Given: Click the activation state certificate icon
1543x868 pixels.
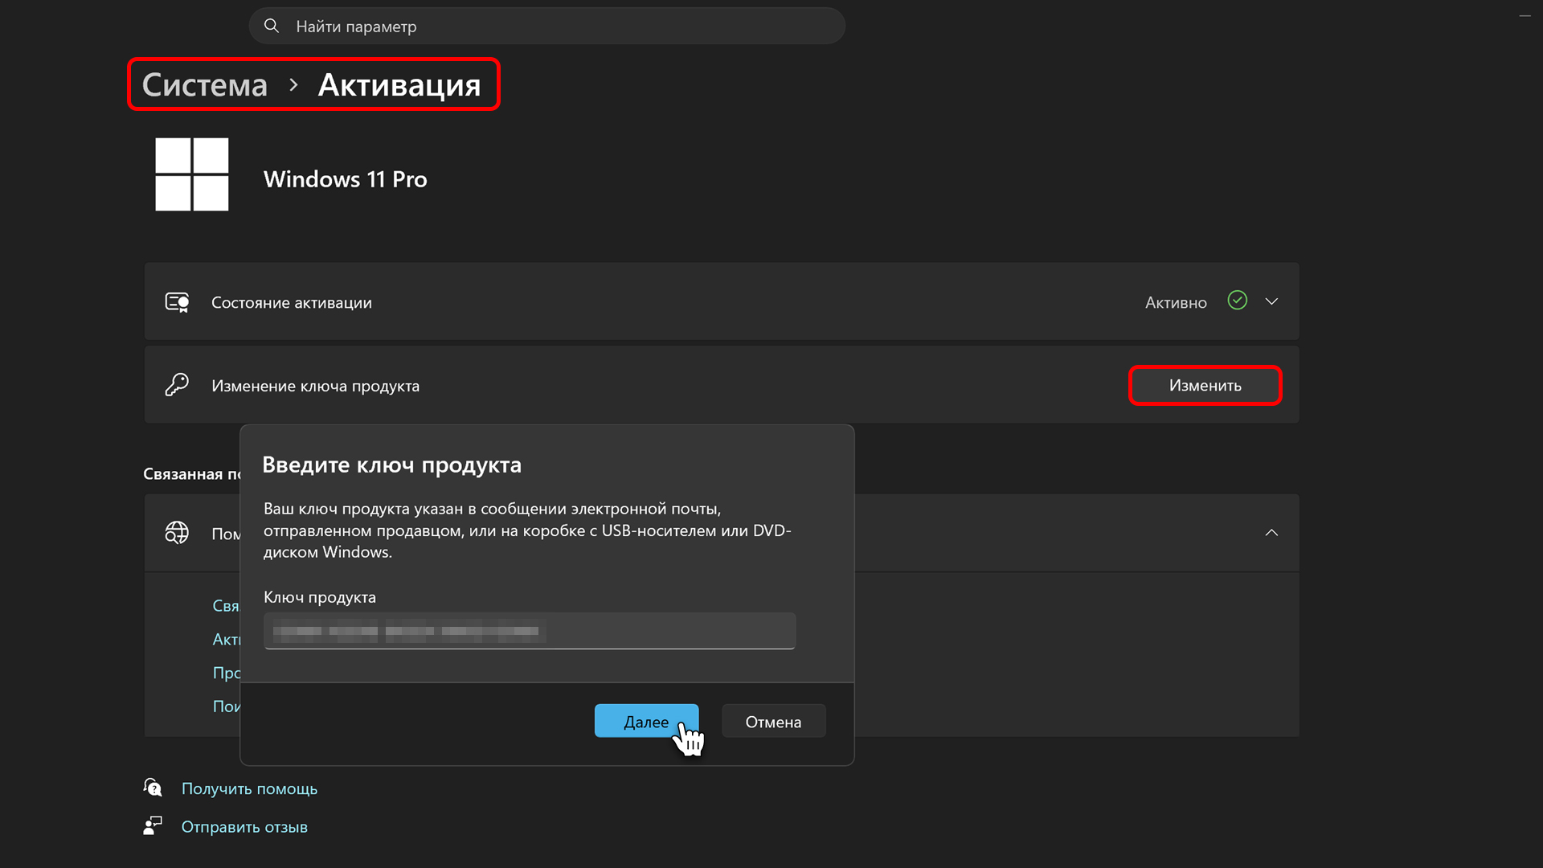Looking at the screenshot, I should tap(177, 302).
